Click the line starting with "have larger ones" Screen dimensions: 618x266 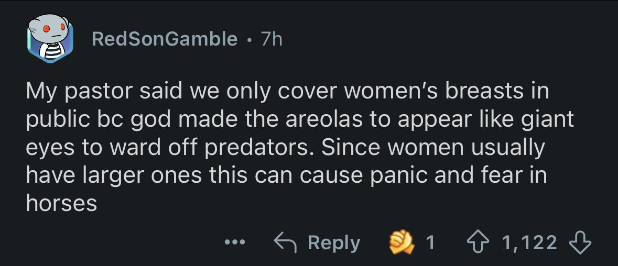coord(286,175)
